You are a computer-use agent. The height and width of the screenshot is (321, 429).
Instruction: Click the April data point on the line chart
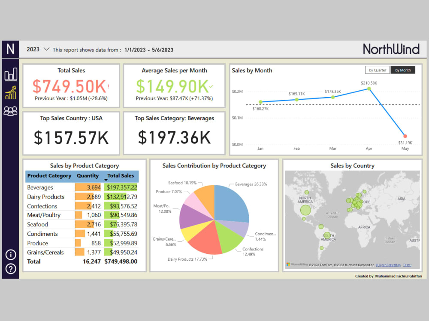point(369,89)
